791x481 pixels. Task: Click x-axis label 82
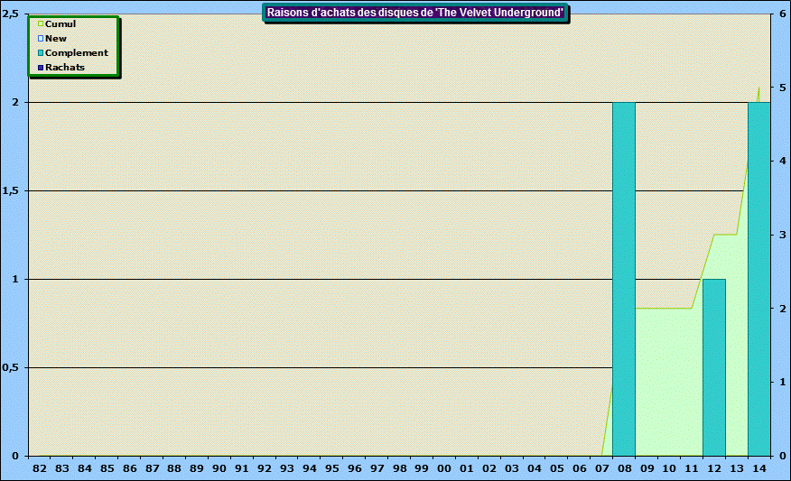pyautogui.click(x=40, y=468)
